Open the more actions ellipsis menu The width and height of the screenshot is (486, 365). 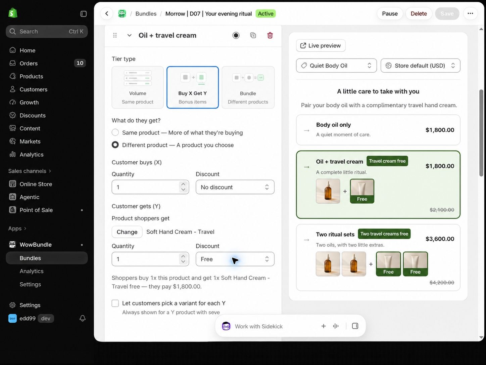[470, 13]
